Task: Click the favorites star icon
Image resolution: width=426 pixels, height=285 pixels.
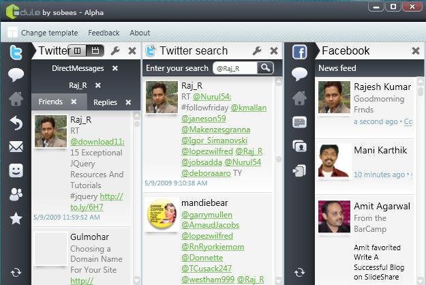Action: click(x=16, y=218)
